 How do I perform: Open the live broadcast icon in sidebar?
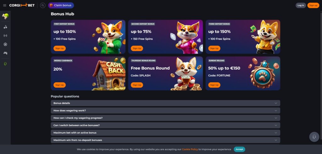[5, 36]
